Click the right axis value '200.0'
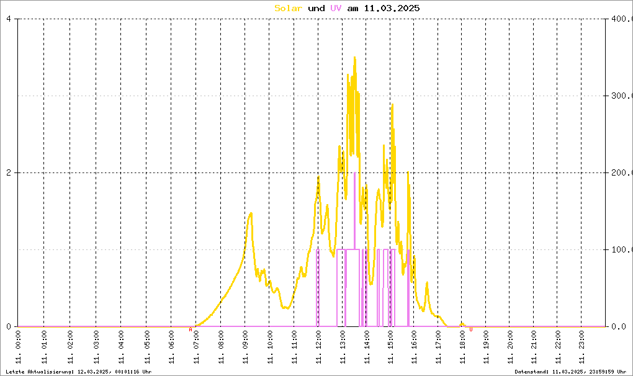Viewport: 633px width, 376px height. pyautogui.click(x=622, y=172)
